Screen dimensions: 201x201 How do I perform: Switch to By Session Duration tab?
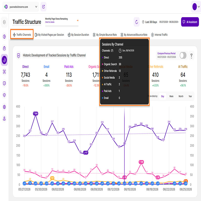pyautogui.click(x=78, y=35)
